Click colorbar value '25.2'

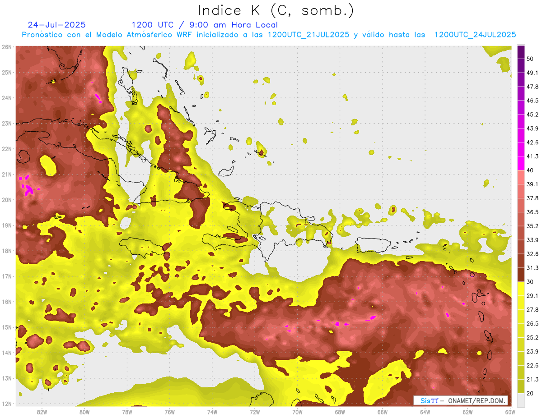pyautogui.click(x=533, y=337)
